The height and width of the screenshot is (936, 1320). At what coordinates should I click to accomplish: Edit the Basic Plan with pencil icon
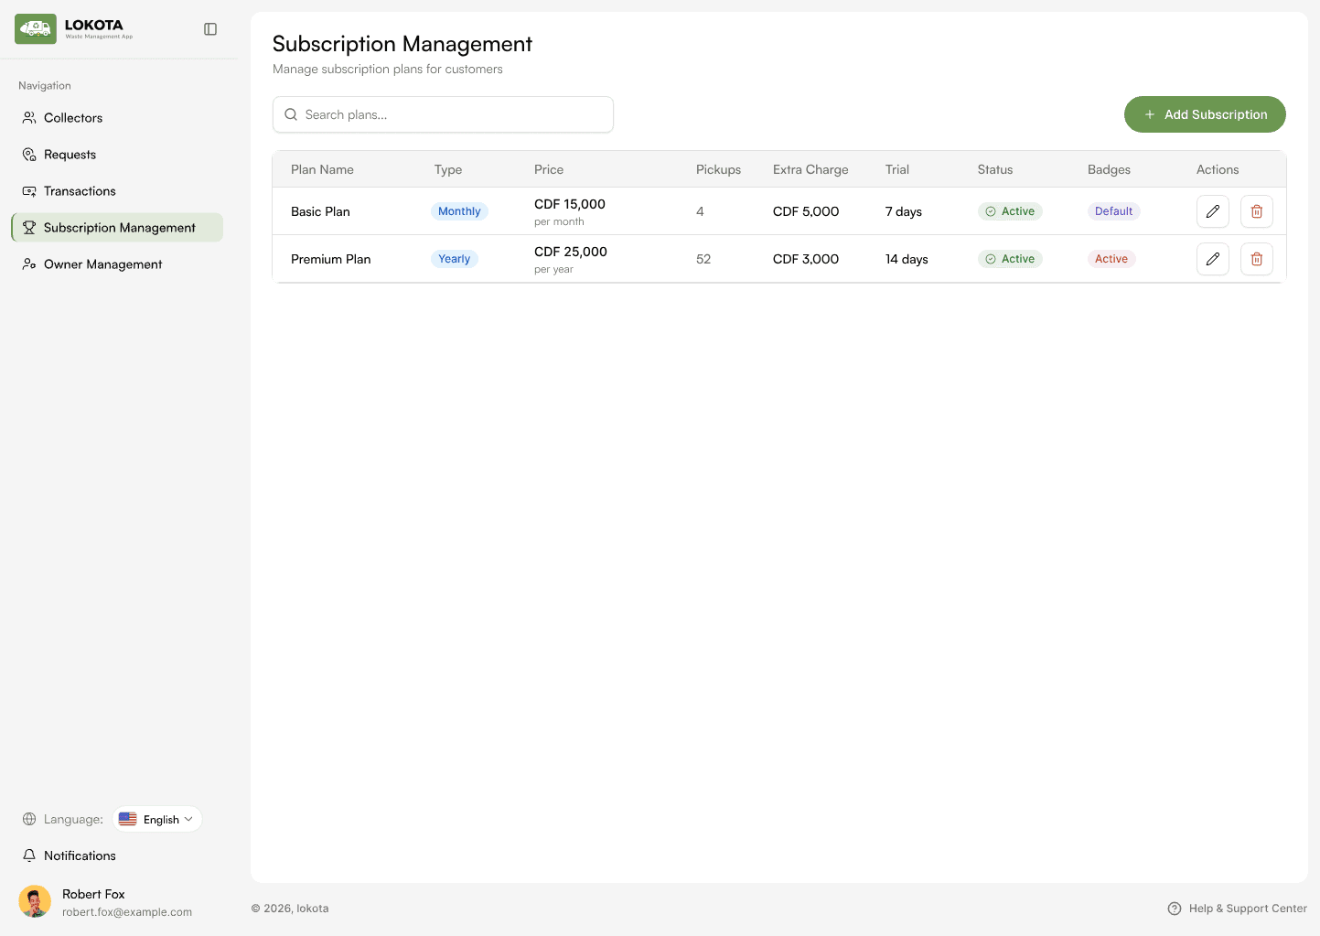(x=1213, y=211)
